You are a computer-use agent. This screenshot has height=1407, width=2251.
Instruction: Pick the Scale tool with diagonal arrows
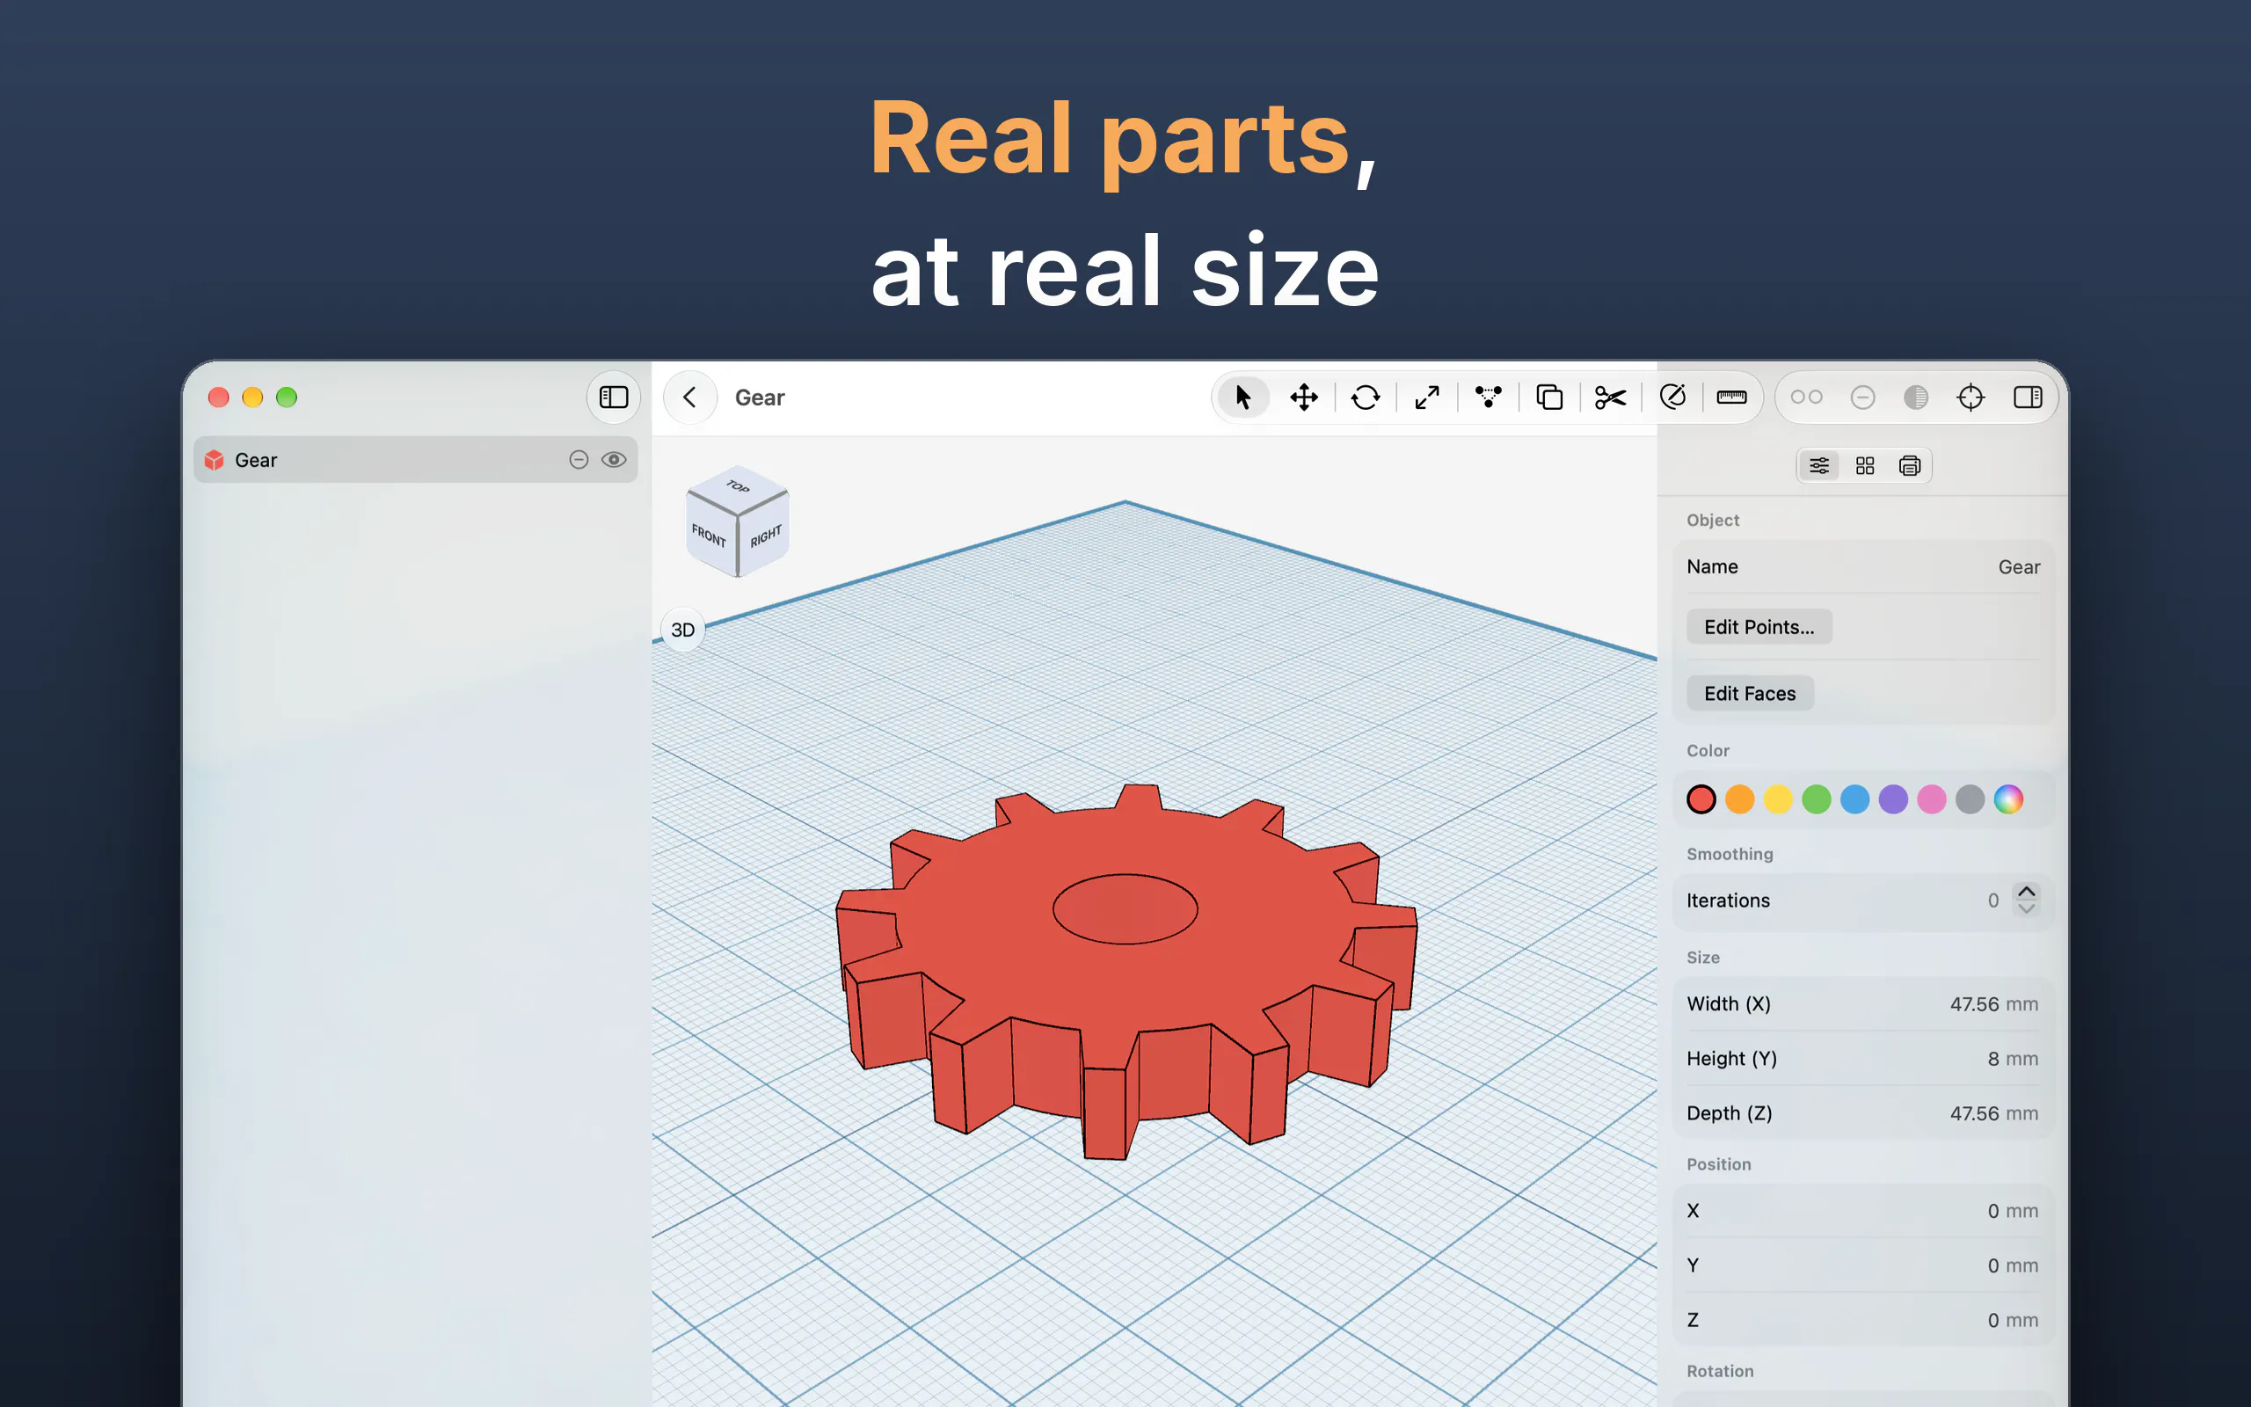pos(1427,397)
